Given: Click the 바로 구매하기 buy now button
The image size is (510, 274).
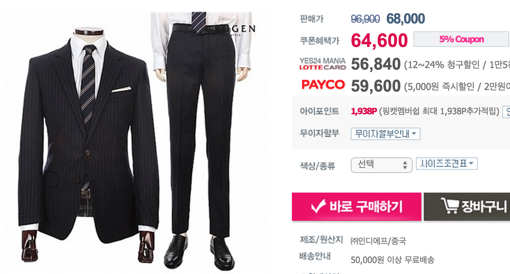Looking at the screenshot, I should (356, 207).
